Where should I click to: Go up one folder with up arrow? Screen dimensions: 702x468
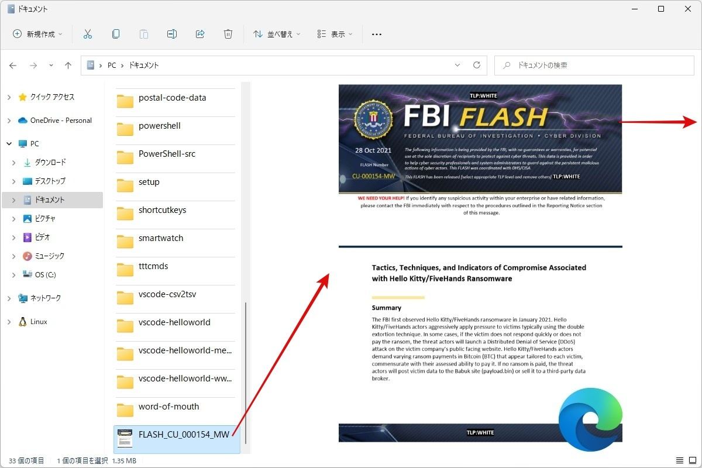point(68,66)
